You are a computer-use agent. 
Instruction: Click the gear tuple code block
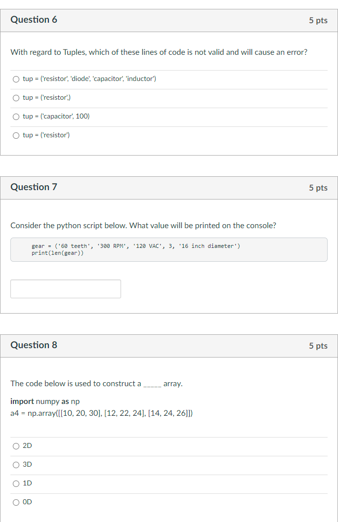coord(169,250)
